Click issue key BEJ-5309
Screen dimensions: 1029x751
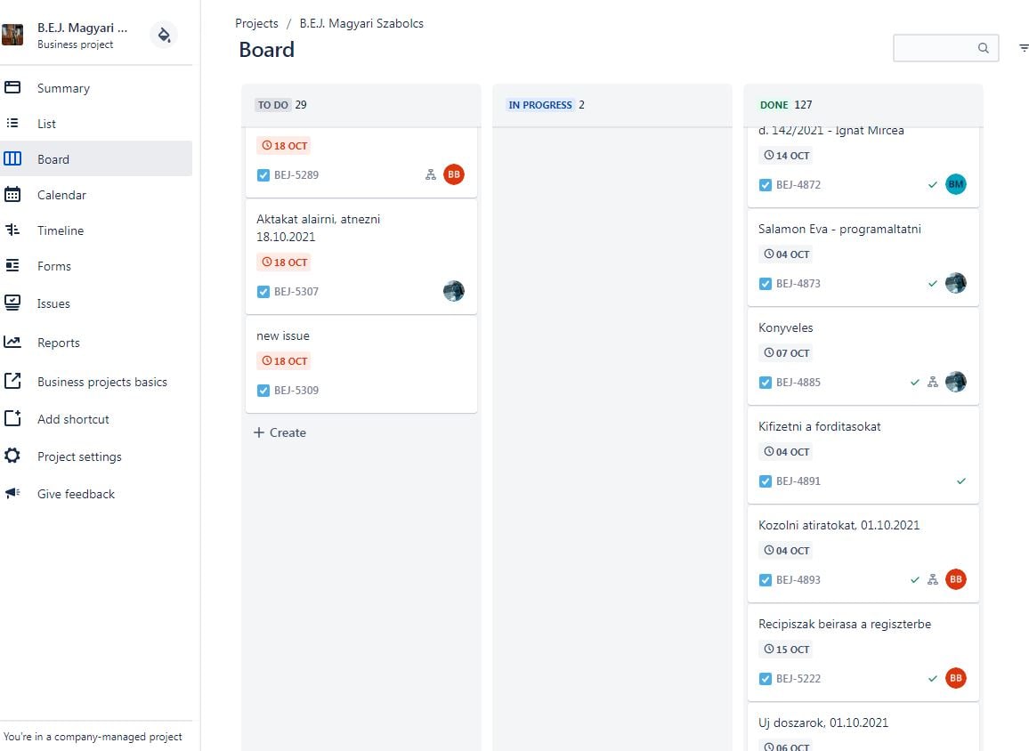pyautogui.click(x=296, y=391)
